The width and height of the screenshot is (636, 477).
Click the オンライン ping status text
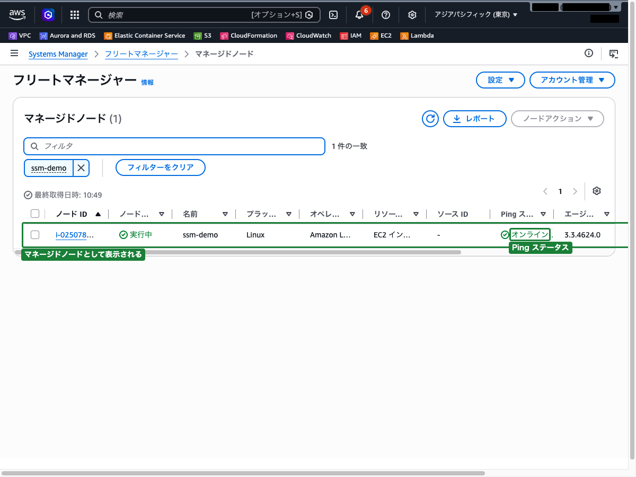(530, 235)
